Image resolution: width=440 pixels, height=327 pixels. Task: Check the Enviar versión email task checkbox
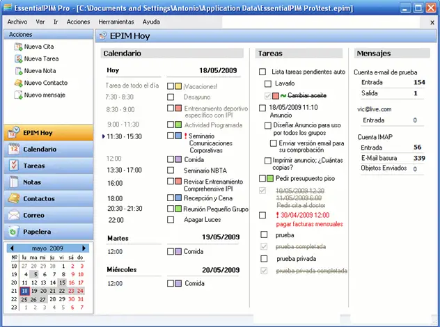pyautogui.click(x=274, y=143)
